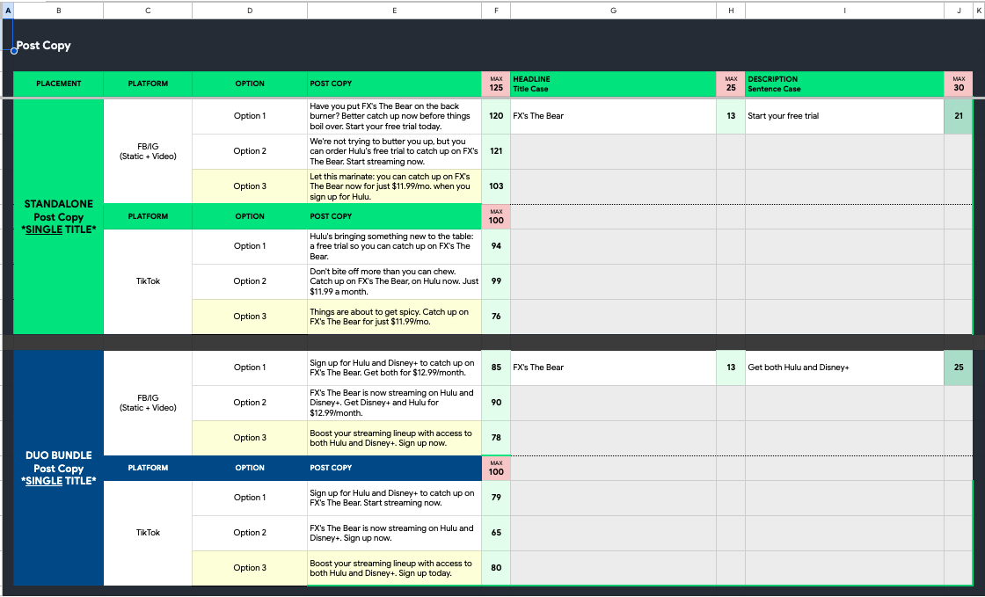This screenshot has width=985, height=597.
Task: Select character count 65
Action: click(496, 533)
